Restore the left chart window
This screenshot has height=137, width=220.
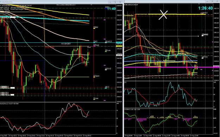pyautogui.click(x=115, y=2)
